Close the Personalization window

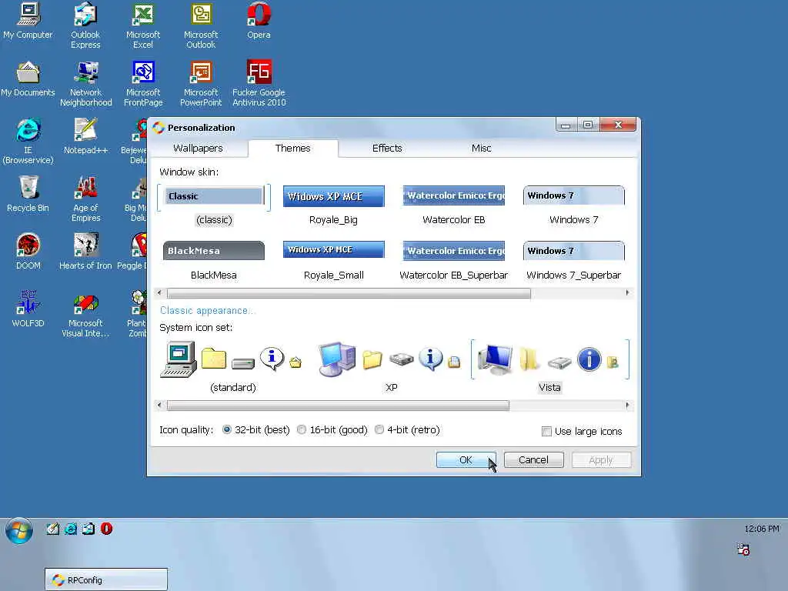(x=618, y=125)
